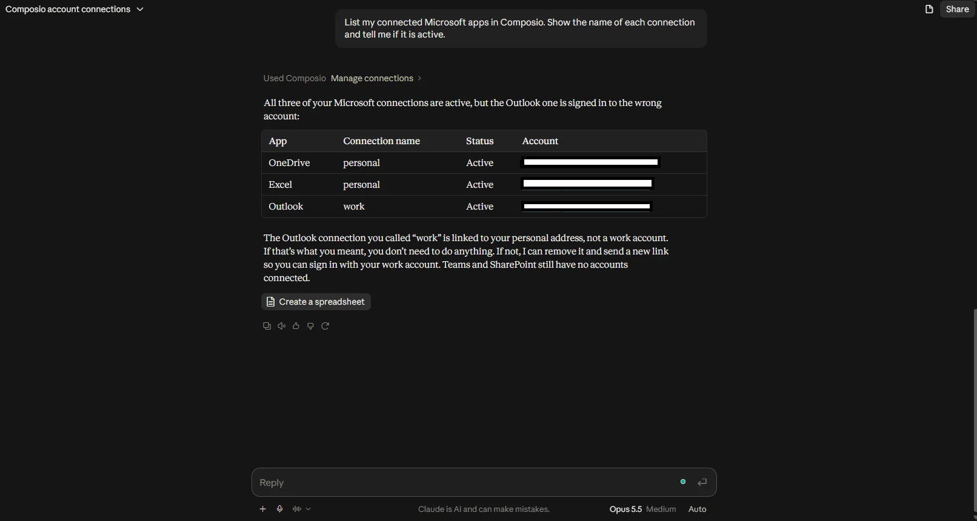Start voice mode with the waveform icon
Image resolution: width=977 pixels, height=521 pixels.
pos(296,509)
